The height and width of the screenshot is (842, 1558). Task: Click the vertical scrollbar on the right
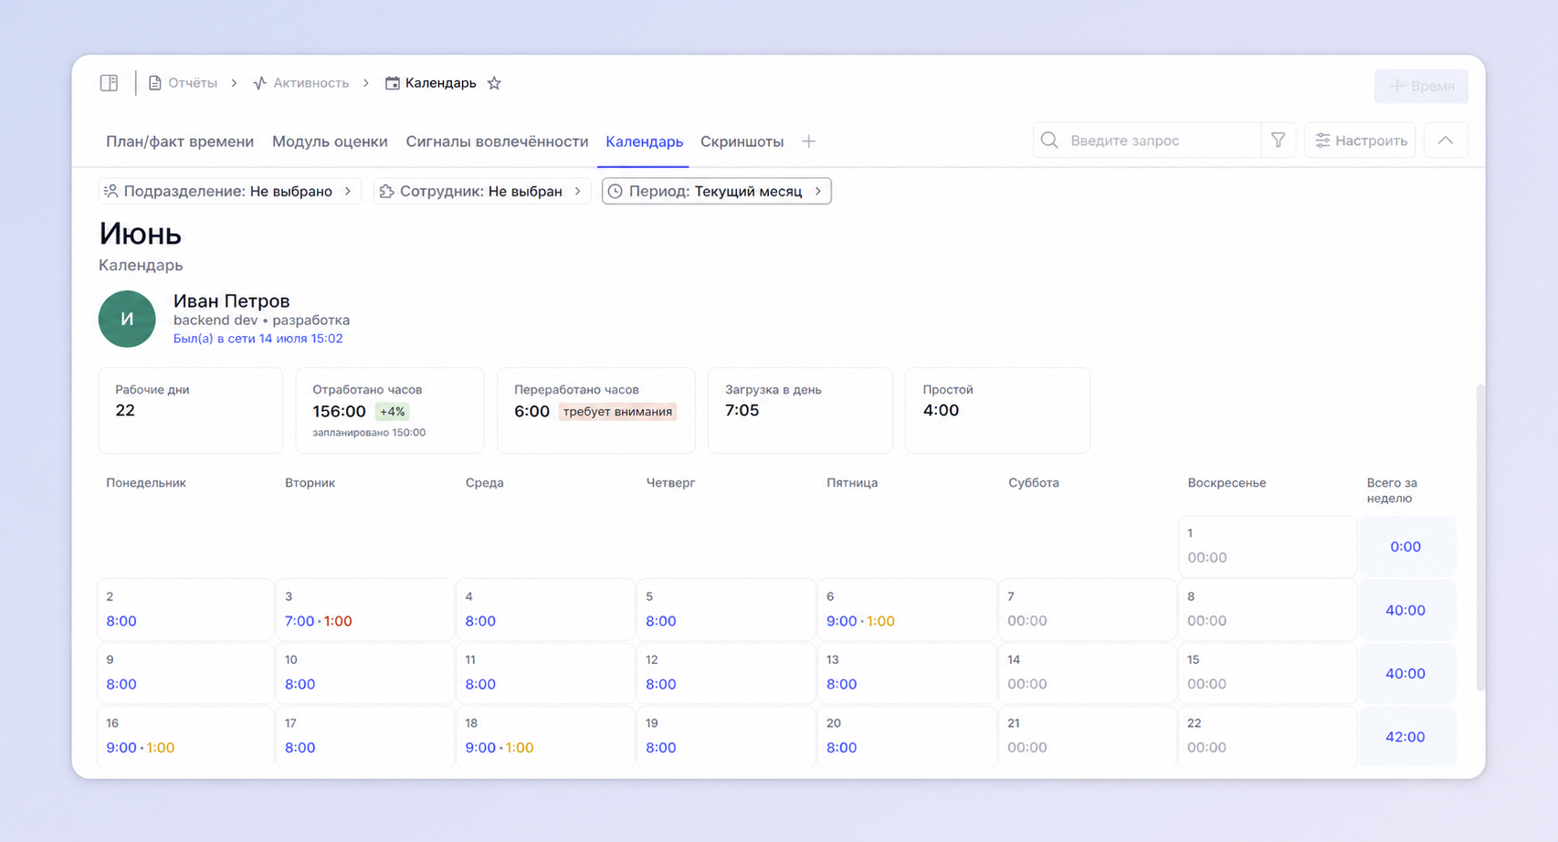tap(1480, 537)
